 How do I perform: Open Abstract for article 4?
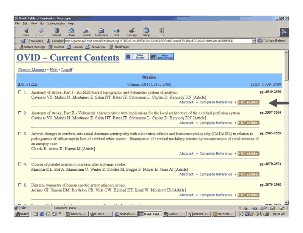(x=186, y=174)
